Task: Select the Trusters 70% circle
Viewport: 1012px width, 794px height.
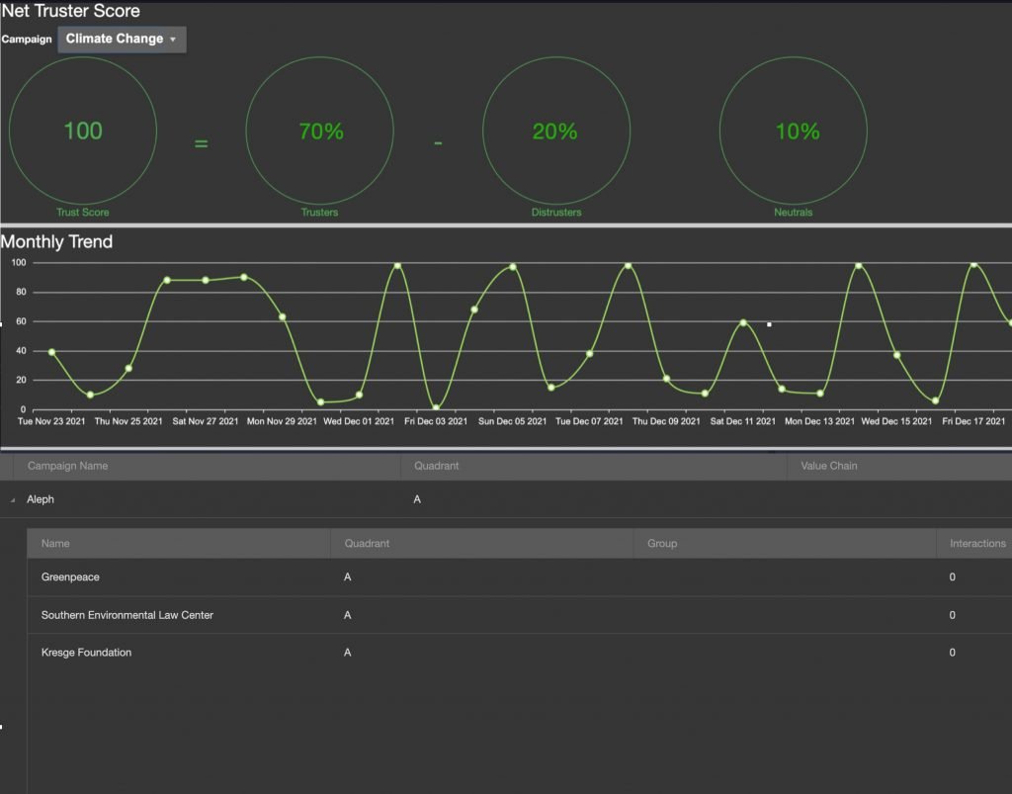Action: click(319, 131)
